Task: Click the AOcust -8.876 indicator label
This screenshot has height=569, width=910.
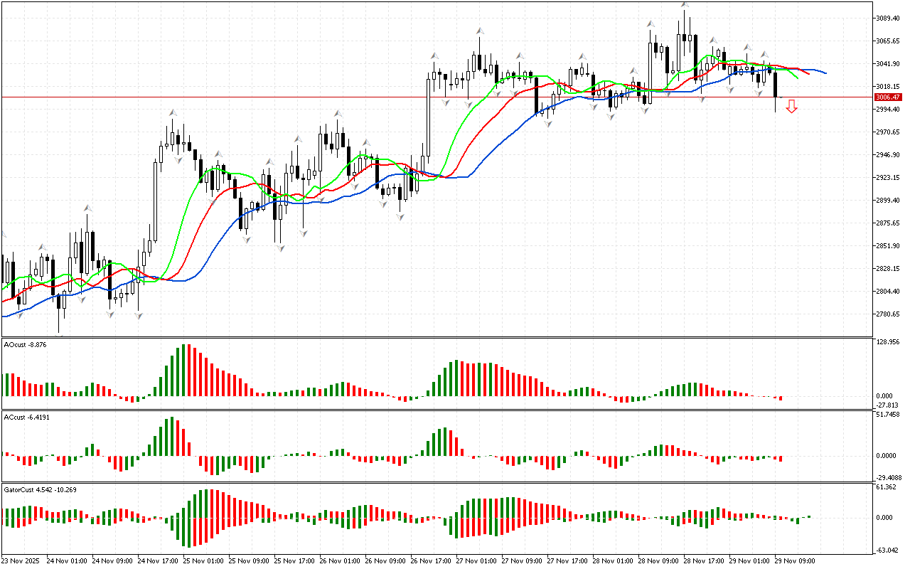Action: pos(26,345)
